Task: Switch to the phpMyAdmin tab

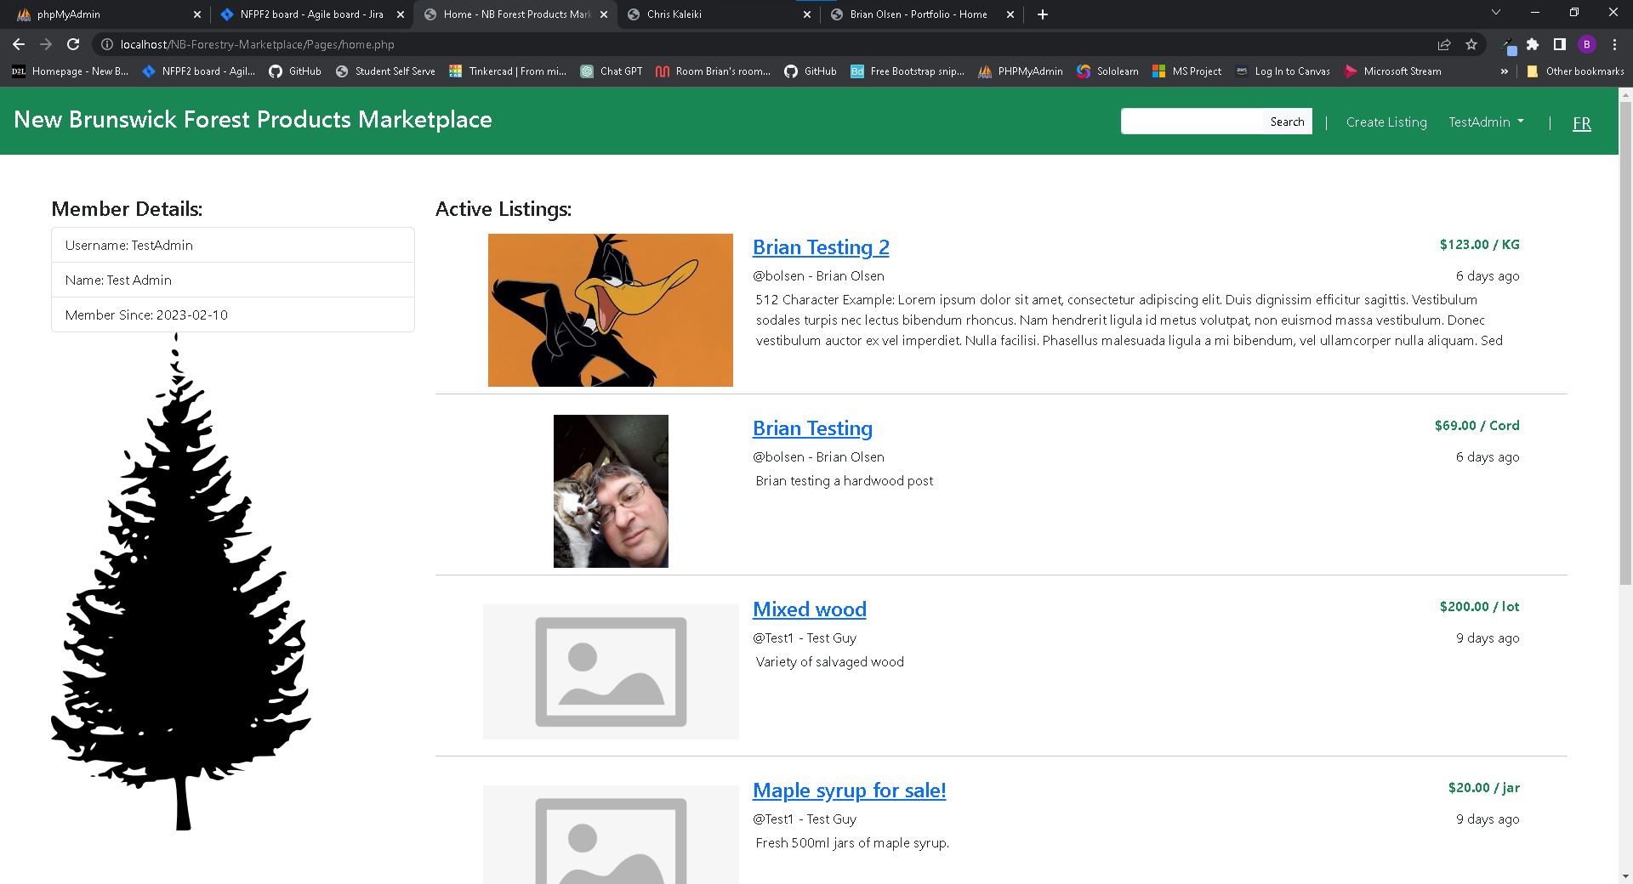Action: (102, 14)
